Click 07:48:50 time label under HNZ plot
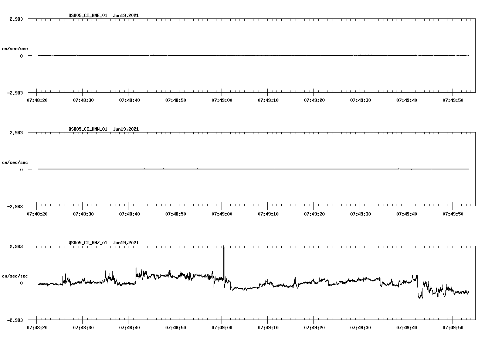This screenshot has width=502, height=341. [176, 327]
